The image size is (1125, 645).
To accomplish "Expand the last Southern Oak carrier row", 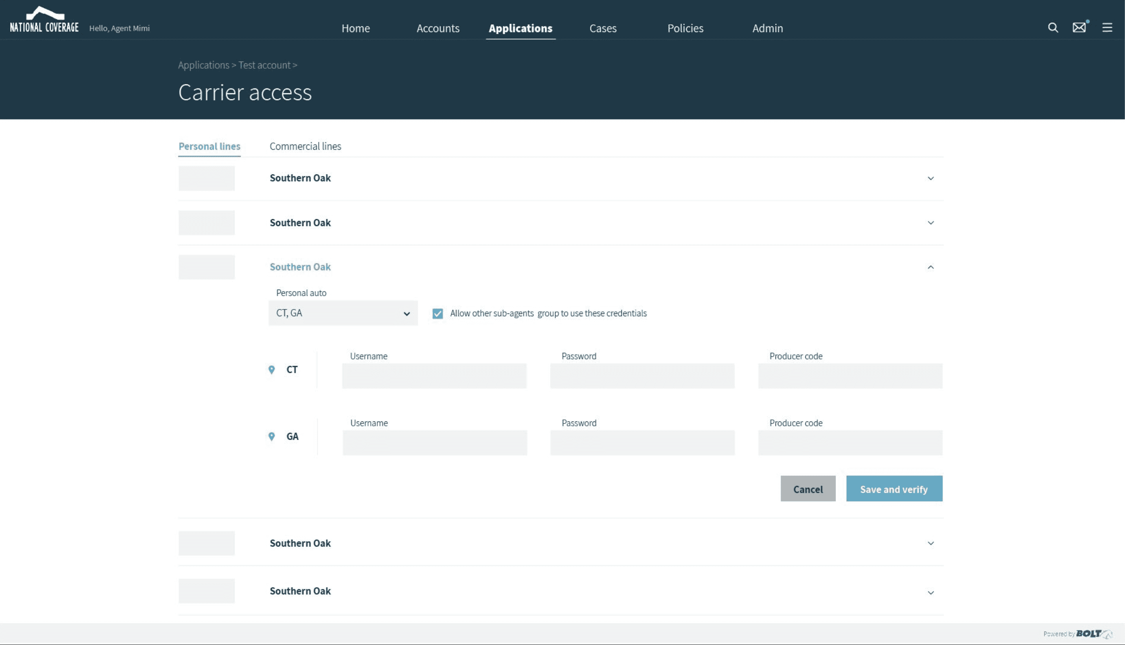I will tap(930, 593).
